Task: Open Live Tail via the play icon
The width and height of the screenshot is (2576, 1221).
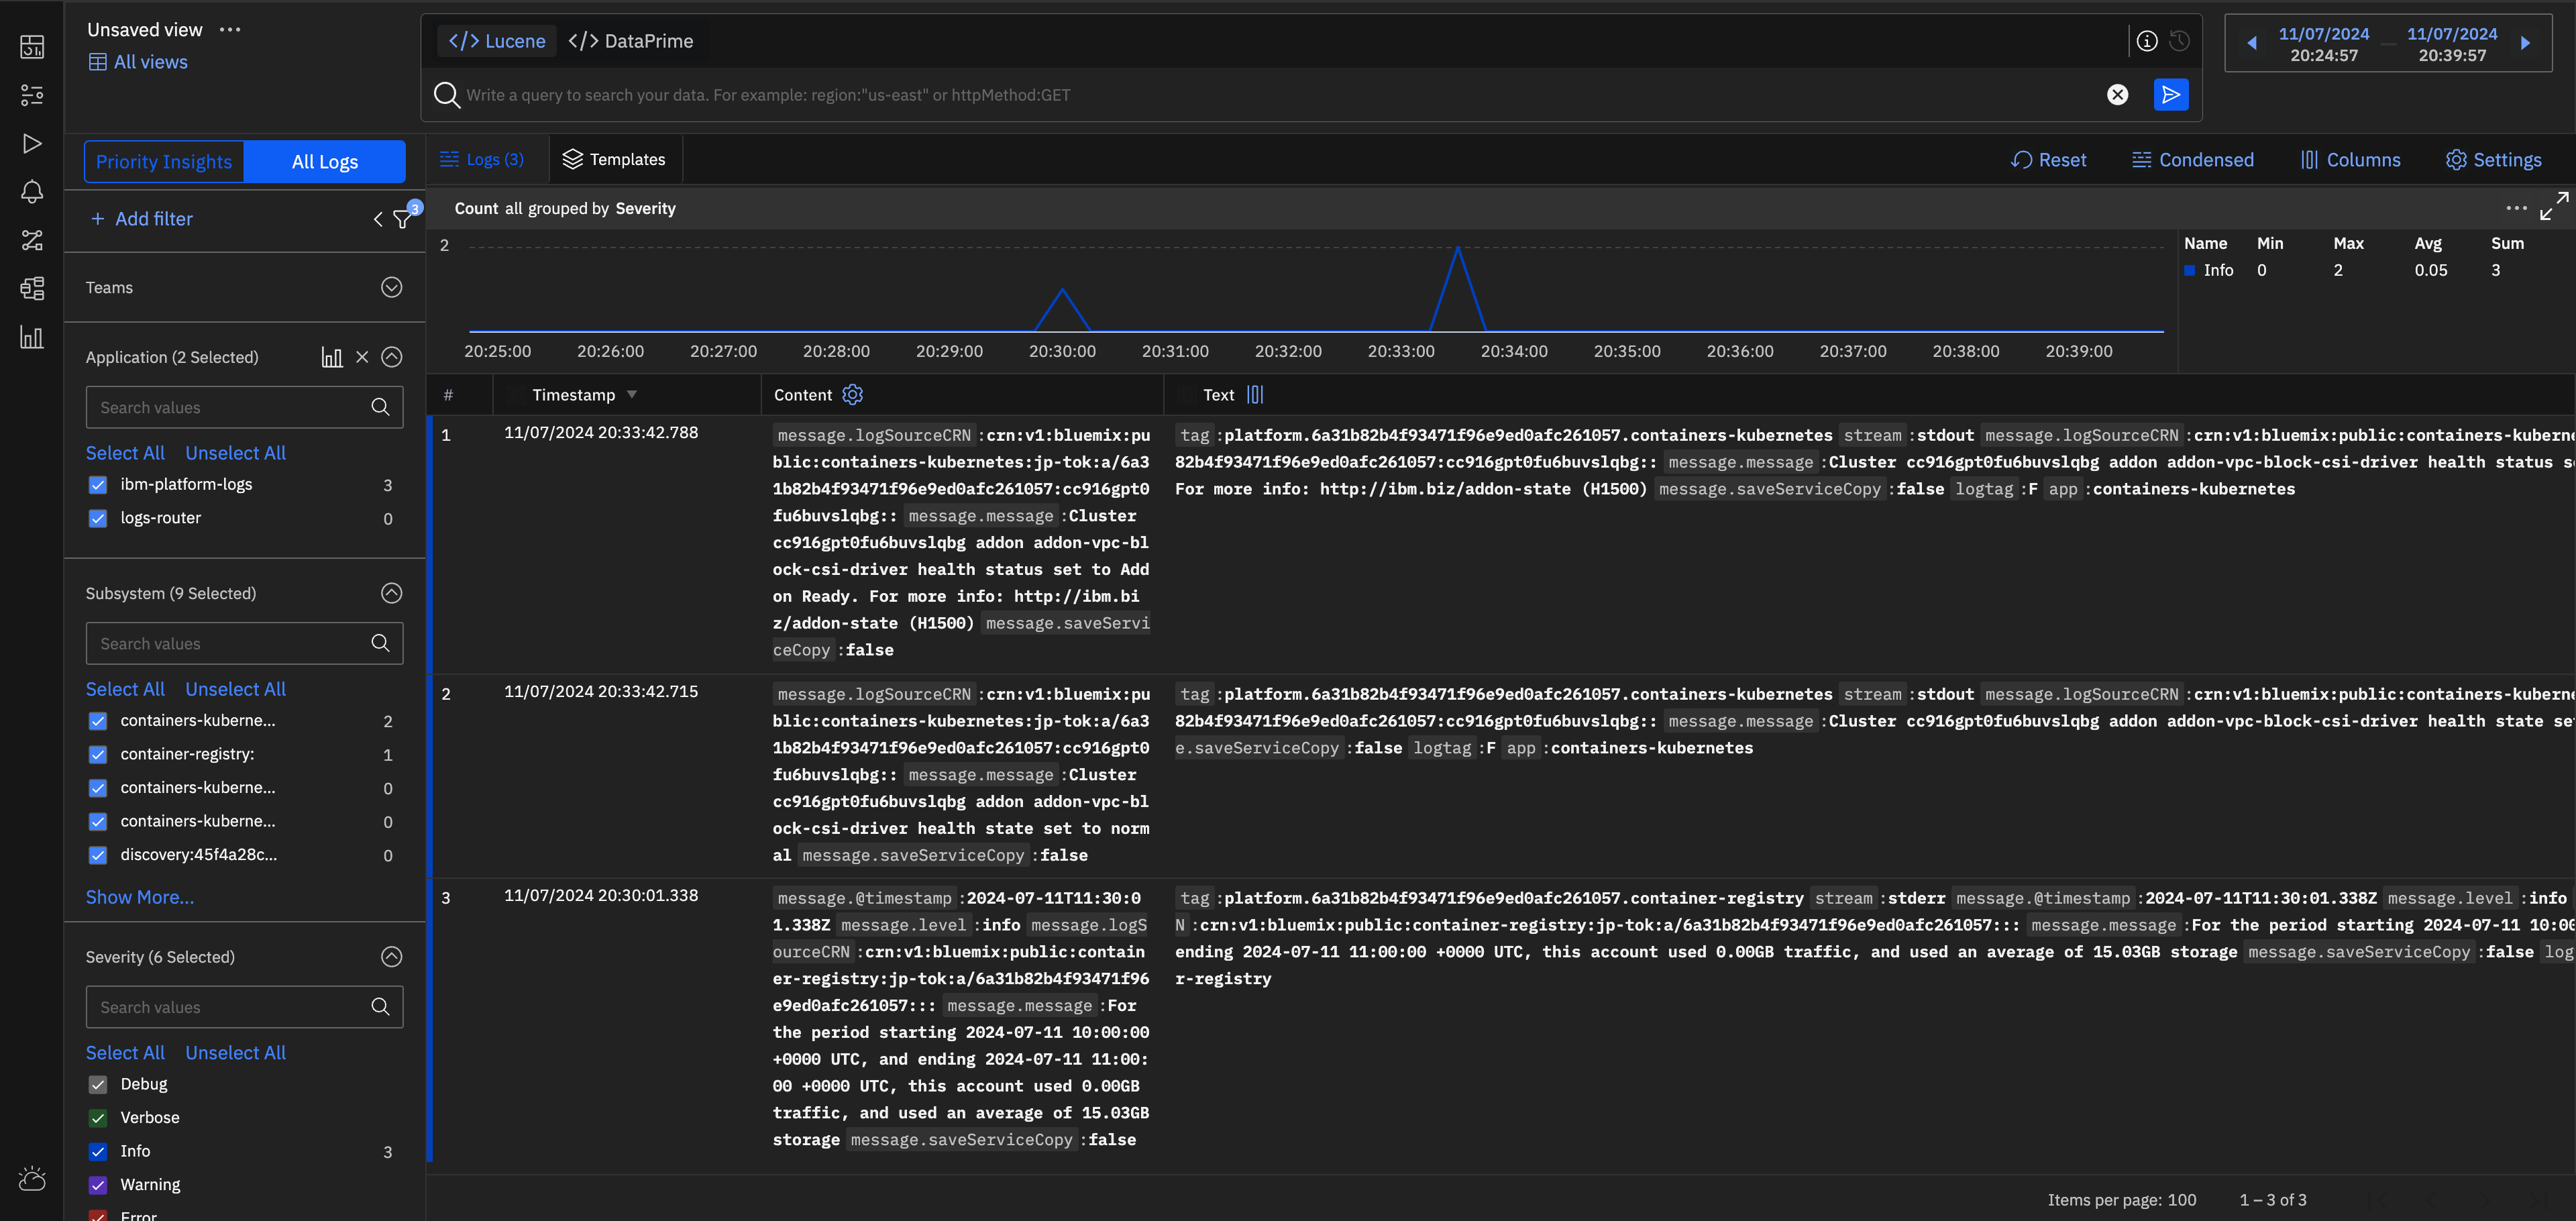Action: pos(31,143)
